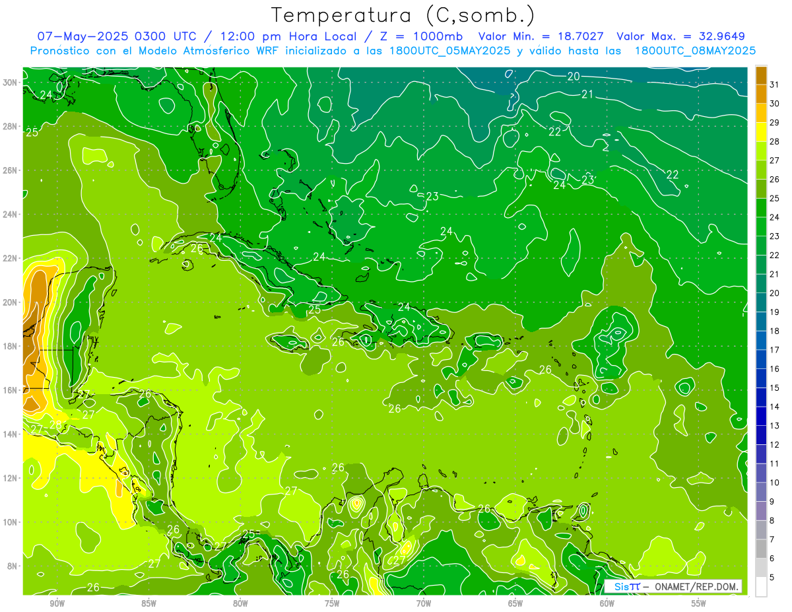Image resolution: width=792 pixels, height=612 pixels.
Task: Select the 20N latitude axis label
Action: click(x=11, y=302)
